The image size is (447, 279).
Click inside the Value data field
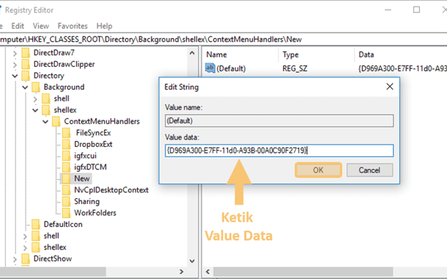279,150
